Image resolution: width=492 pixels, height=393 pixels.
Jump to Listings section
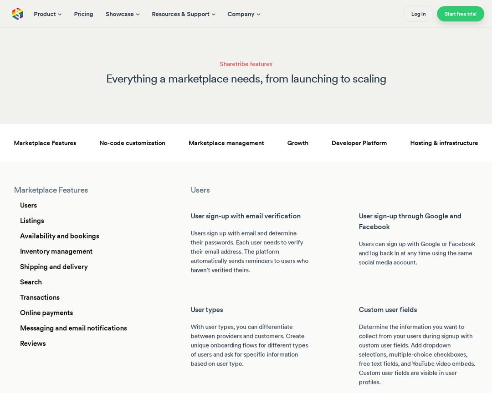point(32,221)
